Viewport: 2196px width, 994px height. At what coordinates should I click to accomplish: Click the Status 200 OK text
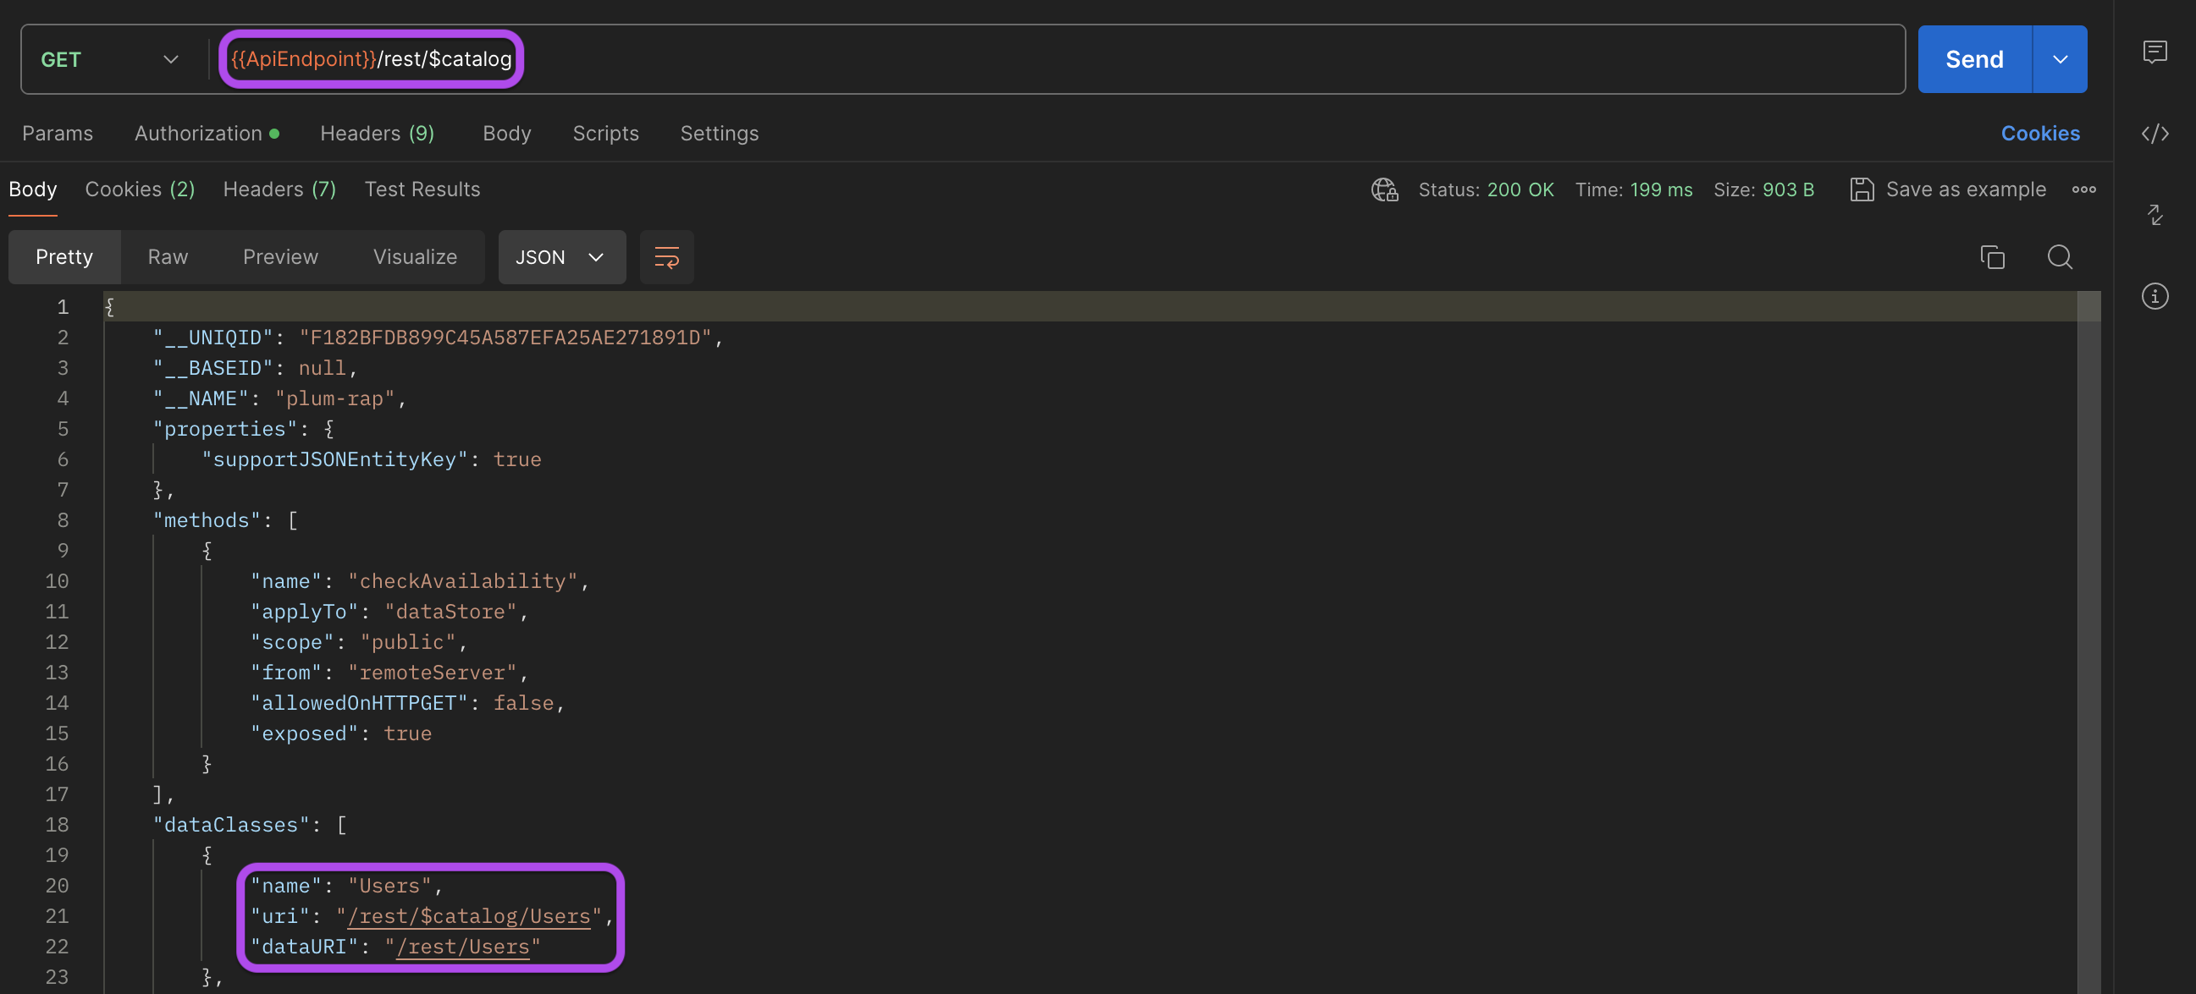point(1485,189)
